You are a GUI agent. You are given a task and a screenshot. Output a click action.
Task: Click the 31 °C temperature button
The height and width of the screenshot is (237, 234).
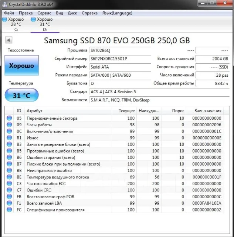point(21,95)
